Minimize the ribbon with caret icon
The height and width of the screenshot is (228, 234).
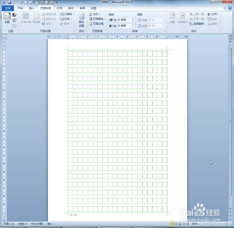(x=225, y=8)
